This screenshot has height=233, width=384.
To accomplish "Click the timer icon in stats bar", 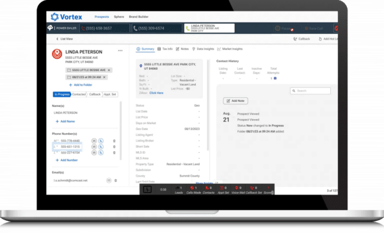I will (x=147, y=189).
